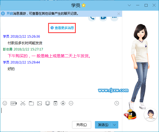Open the emoji face picker
The image size is (159, 132).
(5, 103)
